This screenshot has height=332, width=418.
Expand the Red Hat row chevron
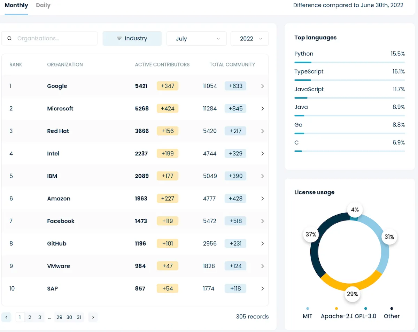[x=262, y=131]
